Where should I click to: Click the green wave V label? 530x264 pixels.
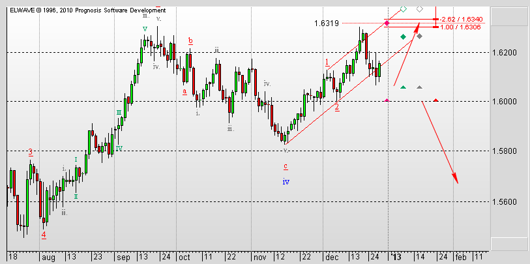[x=144, y=29]
